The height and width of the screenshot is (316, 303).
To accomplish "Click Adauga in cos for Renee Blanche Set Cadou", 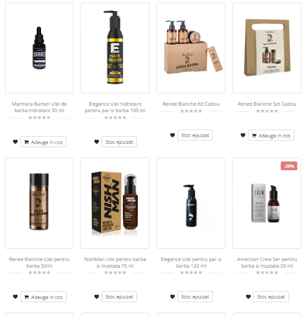I will tap(271, 135).
